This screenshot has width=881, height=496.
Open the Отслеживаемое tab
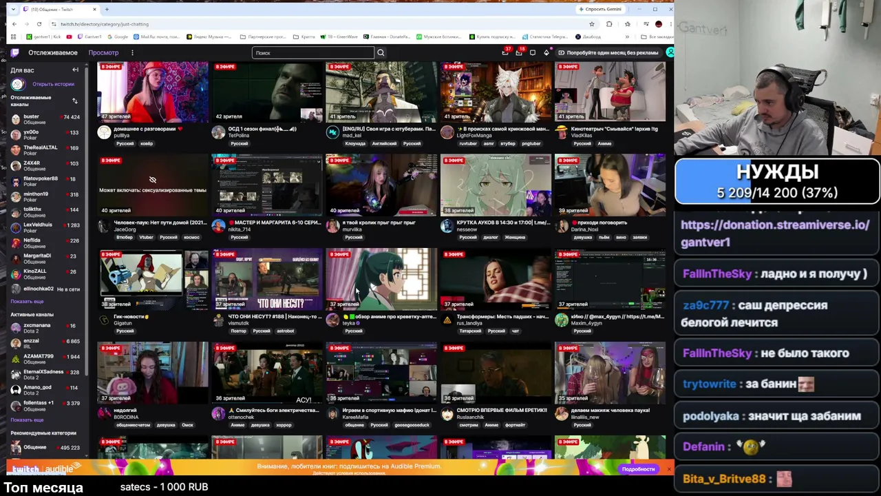[x=53, y=52]
